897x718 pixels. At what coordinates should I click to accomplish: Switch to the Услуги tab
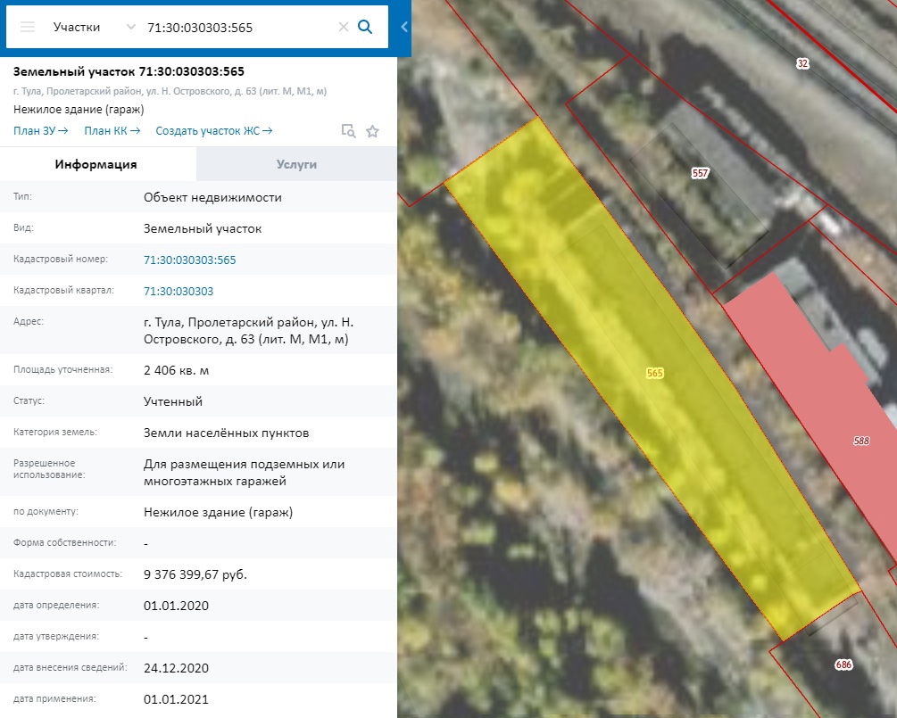click(296, 164)
